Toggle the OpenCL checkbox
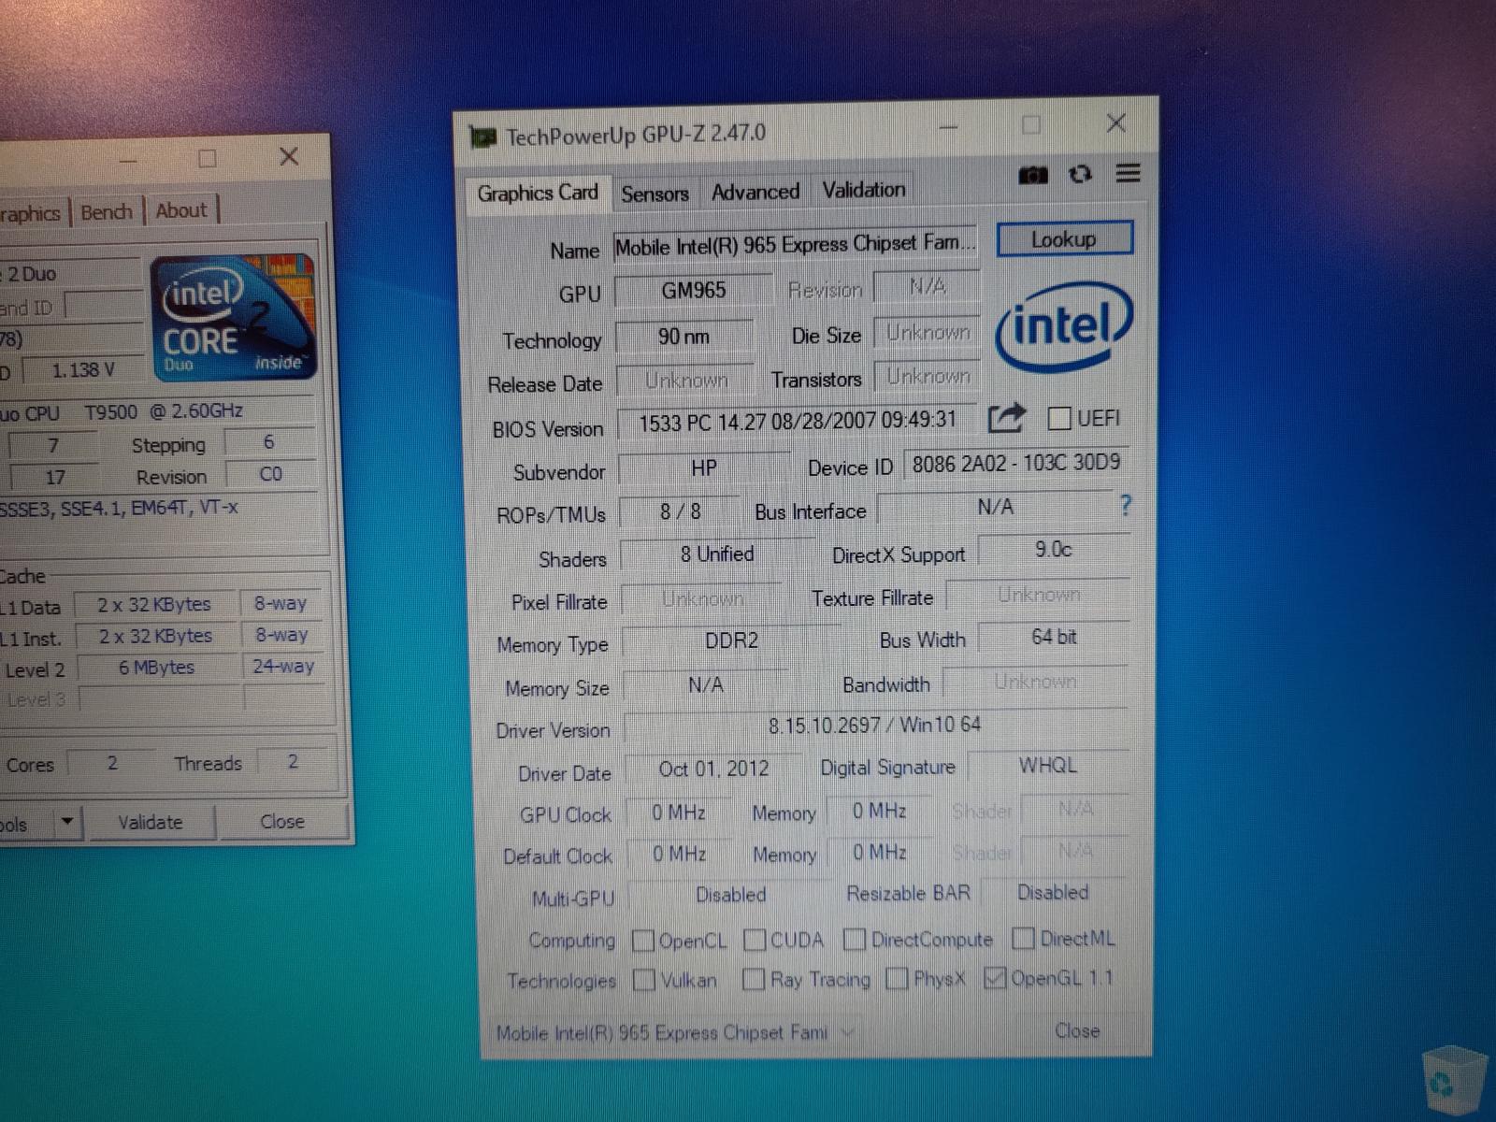This screenshot has height=1122, width=1496. [643, 941]
